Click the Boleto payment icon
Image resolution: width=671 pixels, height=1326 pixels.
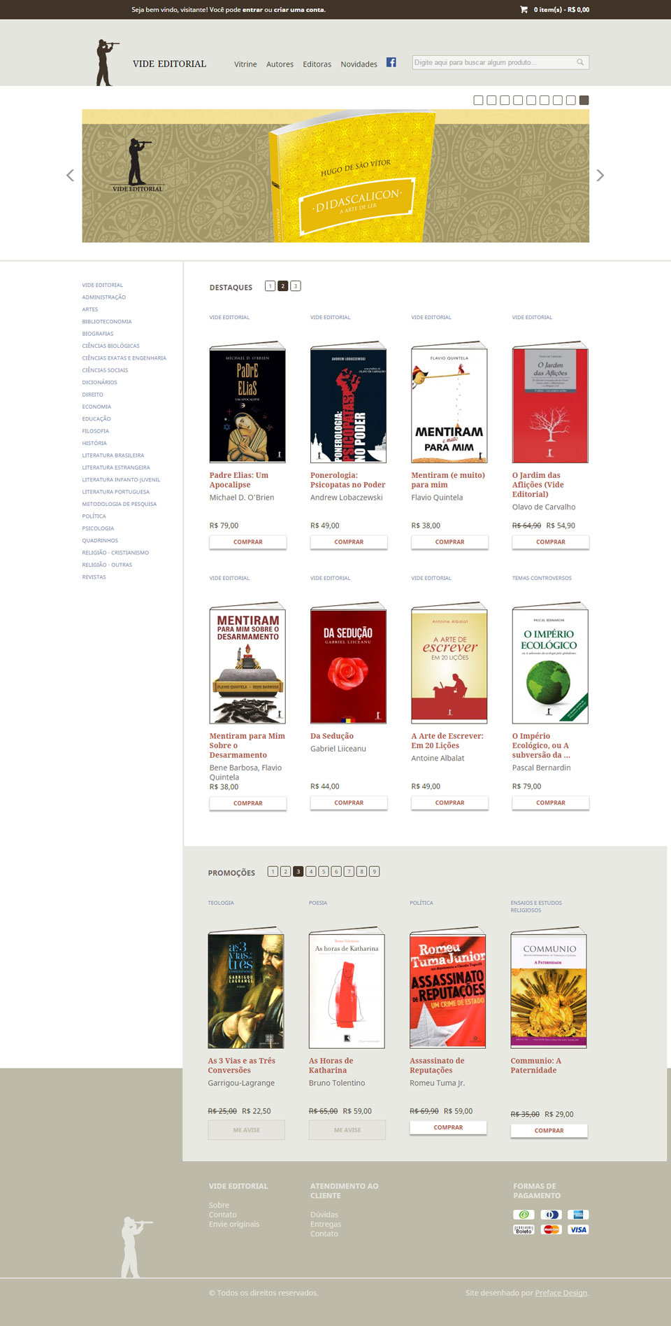point(524,1229)
